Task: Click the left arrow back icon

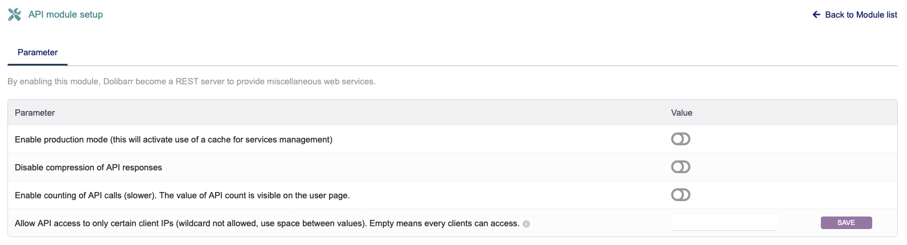Action: pos(816,15)
